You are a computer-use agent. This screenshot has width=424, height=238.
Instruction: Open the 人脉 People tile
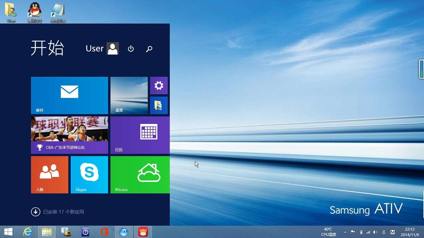(49, 174)
